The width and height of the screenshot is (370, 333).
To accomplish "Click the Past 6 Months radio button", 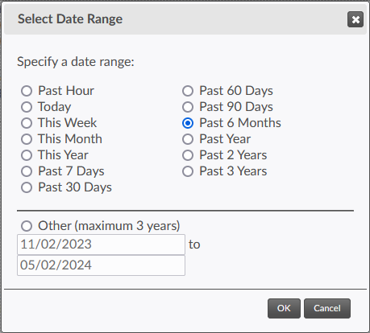I will click(188, 123).
